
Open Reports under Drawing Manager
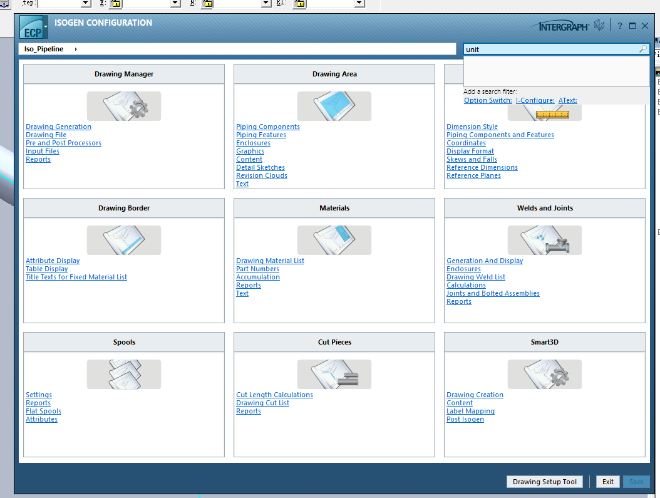pyautogui.click(x=38, y=159)
